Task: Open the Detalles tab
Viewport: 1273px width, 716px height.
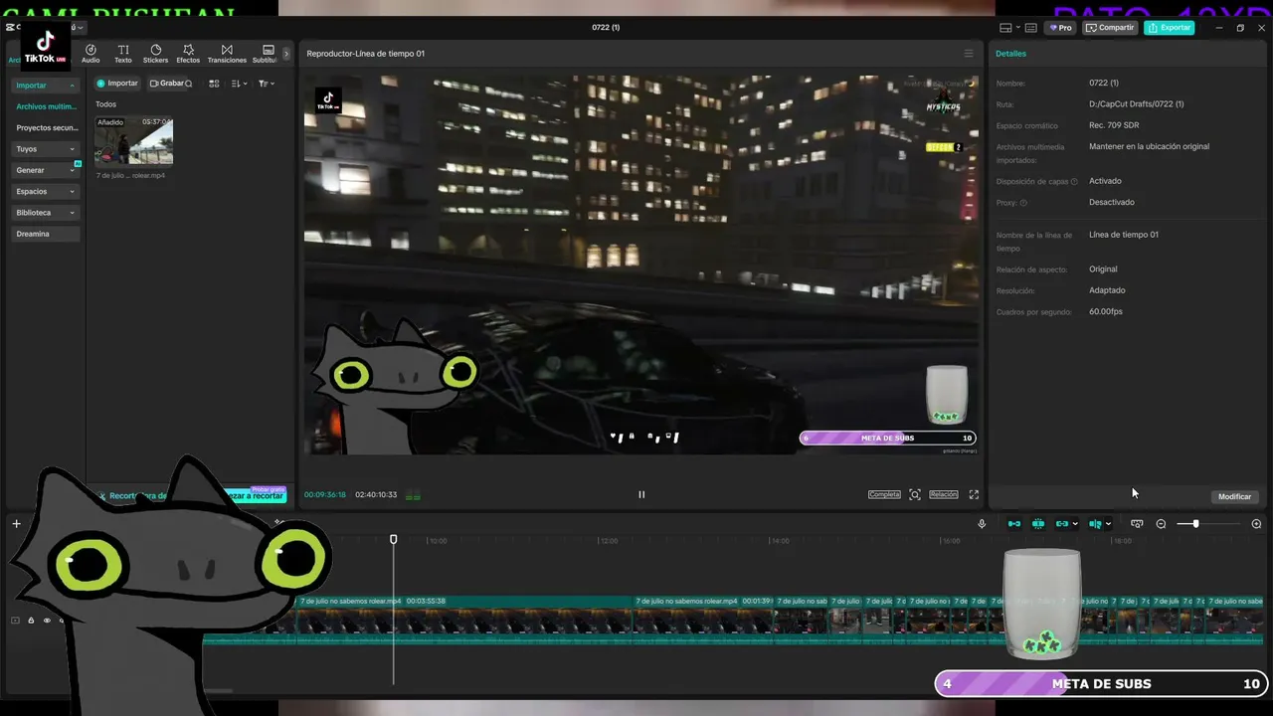Action: click(x=1010, y=54)
